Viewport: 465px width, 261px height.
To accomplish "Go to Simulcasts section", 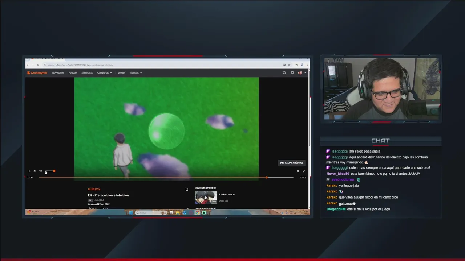I will [87, 73].
